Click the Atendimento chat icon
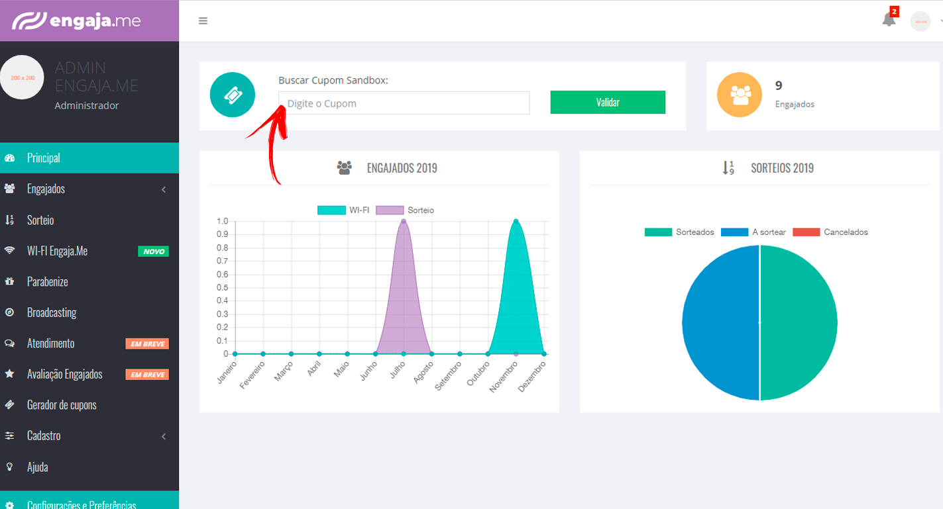The height and width of the screenshot is (509, 943). (9, 344)
